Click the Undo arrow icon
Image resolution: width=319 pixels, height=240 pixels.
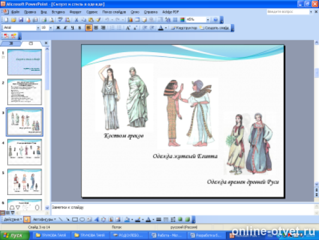click(x=107, y=20)
